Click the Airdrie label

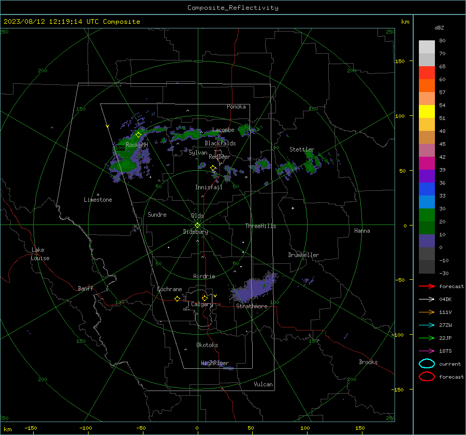coord(204,276)
